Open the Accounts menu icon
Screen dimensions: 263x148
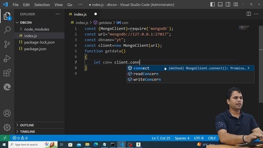pyautogui.click(x=7, y=113)
